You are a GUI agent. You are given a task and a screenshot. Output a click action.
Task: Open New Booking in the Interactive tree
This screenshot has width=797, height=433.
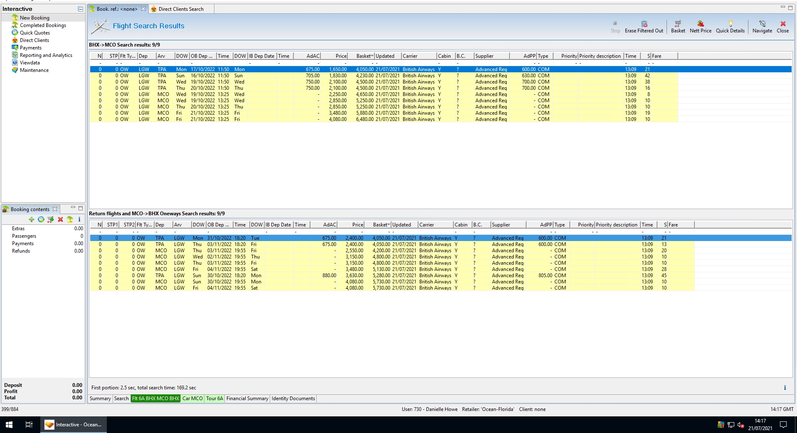pyautogui.click(x=34, y=18)
